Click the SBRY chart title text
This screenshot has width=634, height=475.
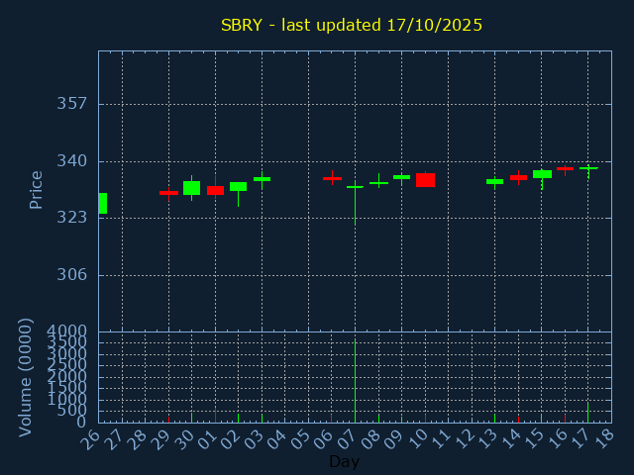(x=352, y=25)
